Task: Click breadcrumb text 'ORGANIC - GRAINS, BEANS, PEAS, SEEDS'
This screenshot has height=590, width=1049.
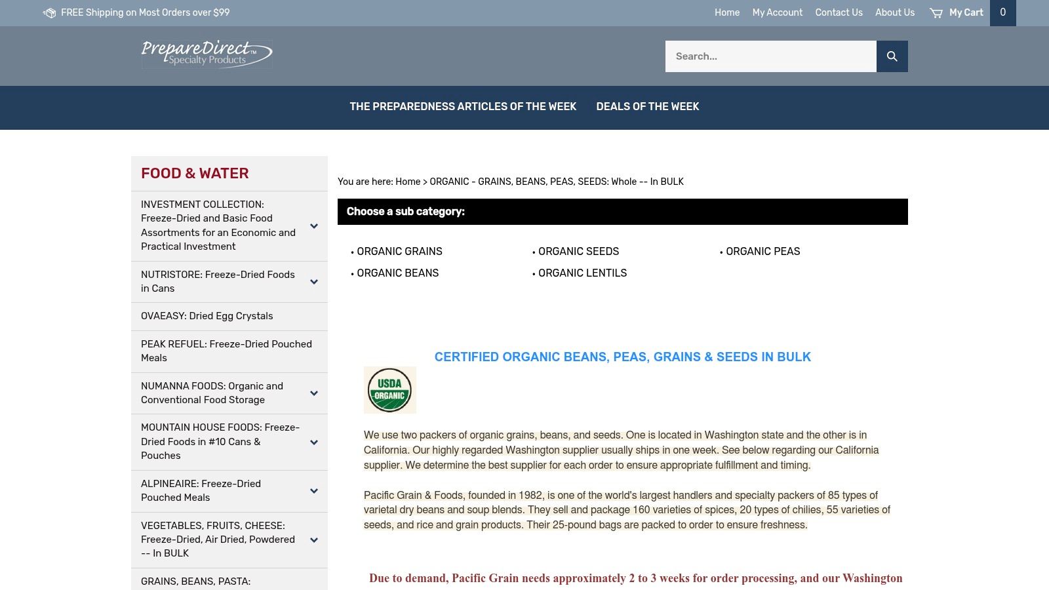Action: coord(557,182)
